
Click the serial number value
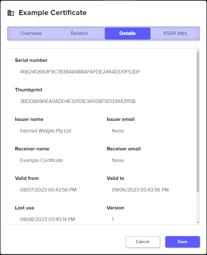[80, 72]
